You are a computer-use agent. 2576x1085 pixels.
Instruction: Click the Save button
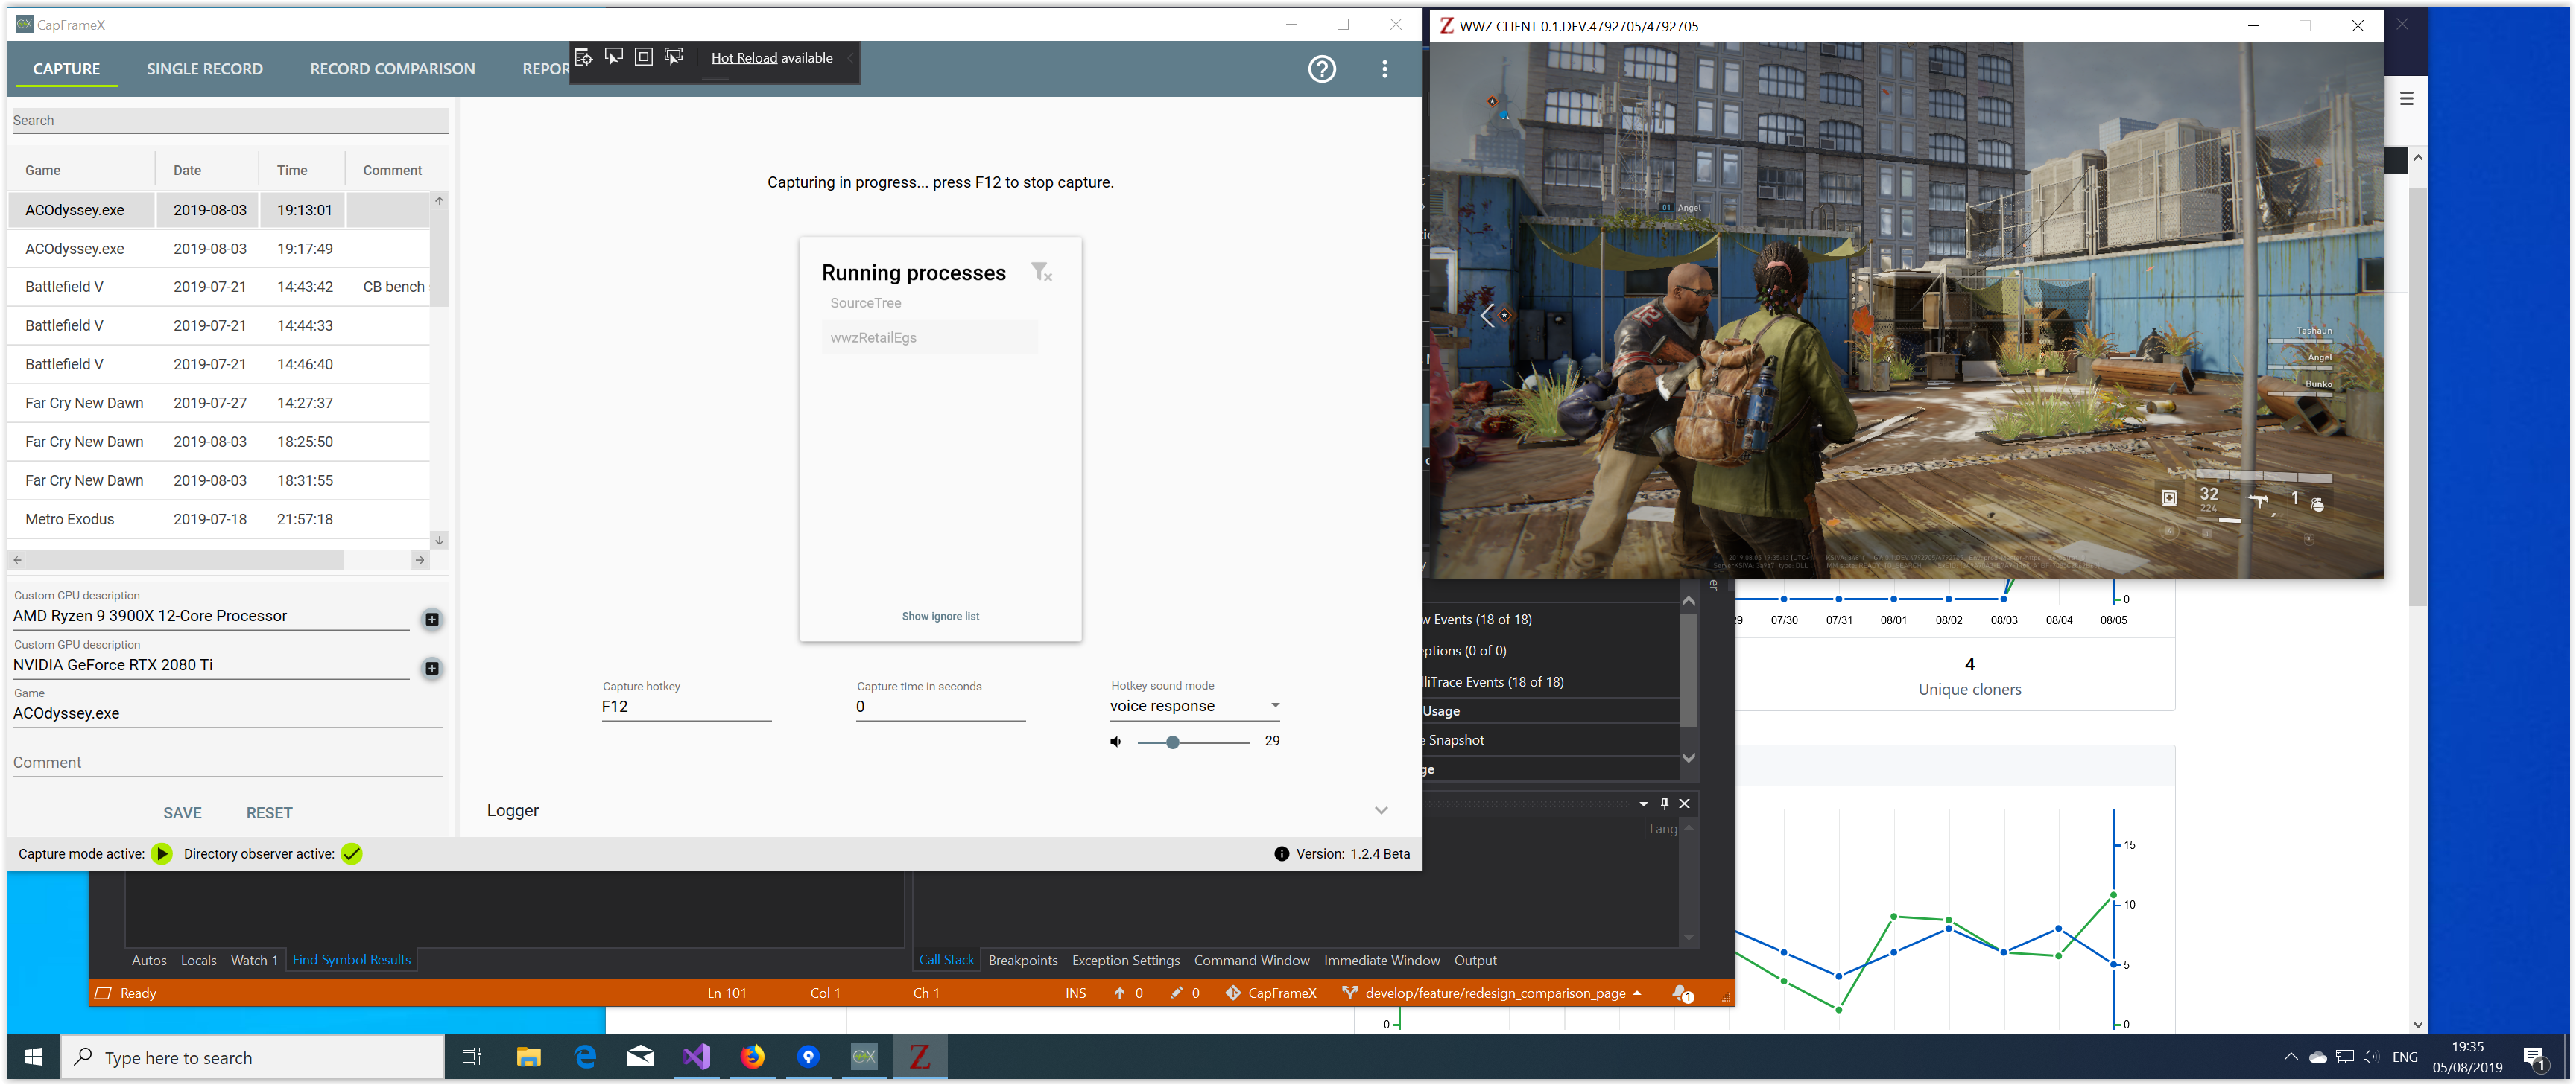coord(182,812)
